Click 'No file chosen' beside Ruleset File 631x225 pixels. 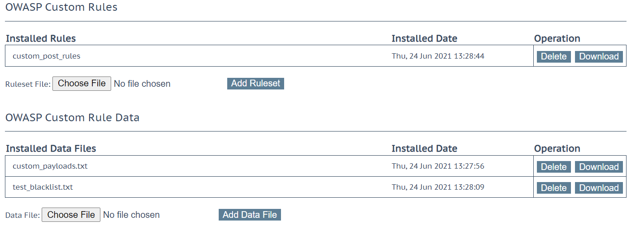pyautogui.click(x=142, y=84)
